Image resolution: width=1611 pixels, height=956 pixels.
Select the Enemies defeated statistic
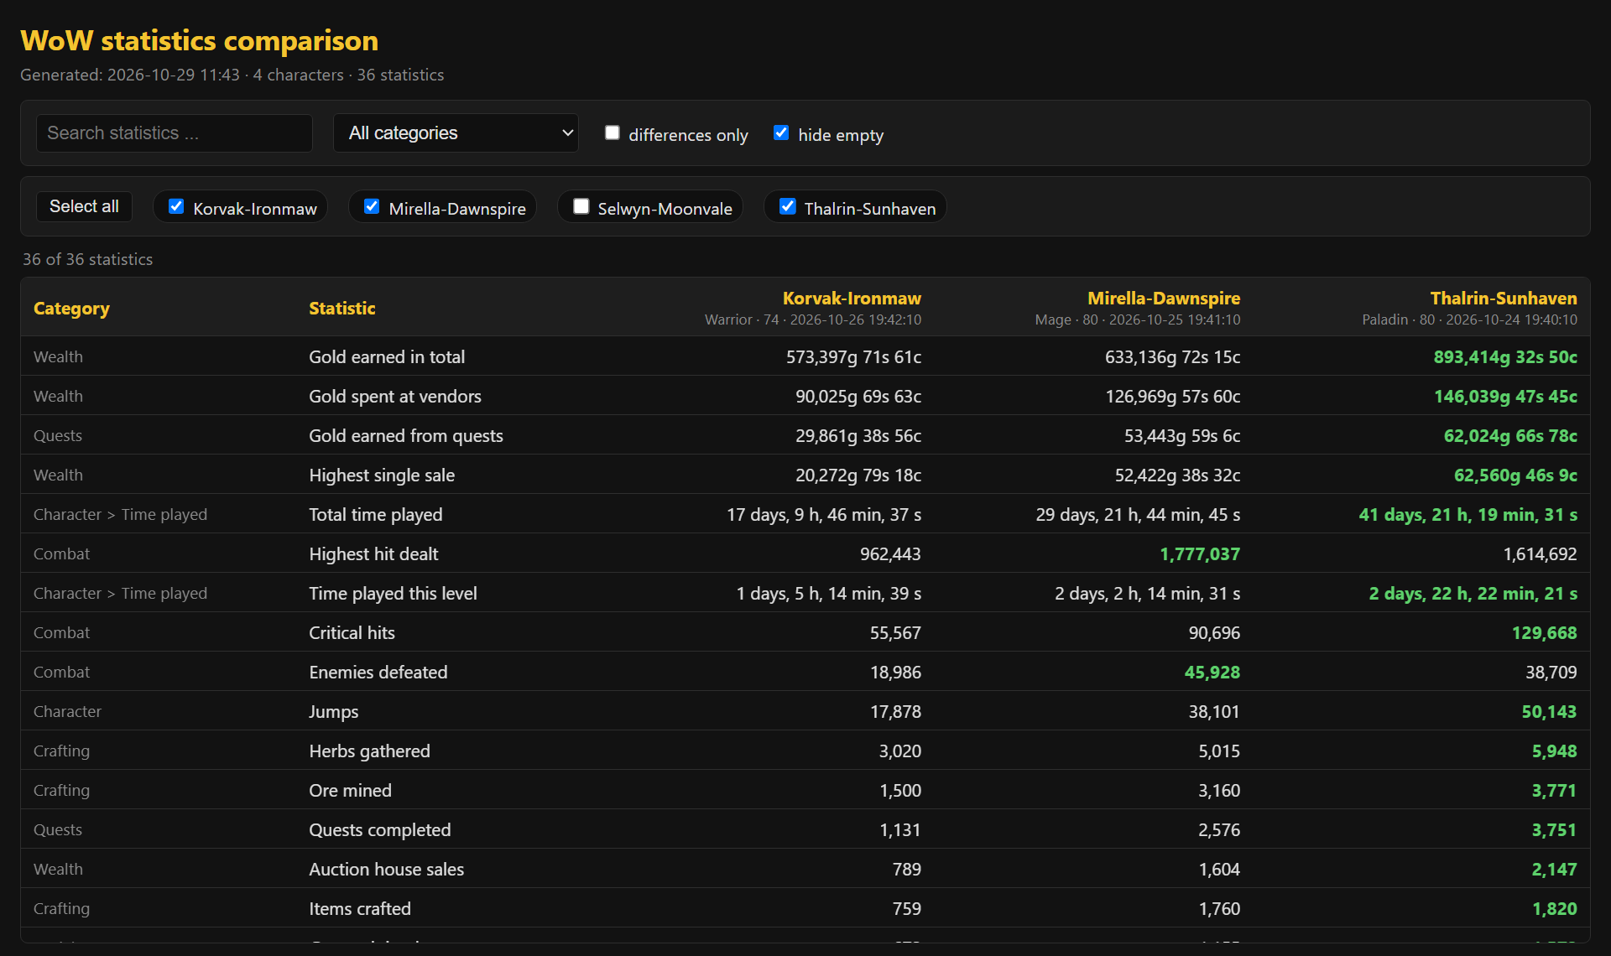[x=378, y=672]
